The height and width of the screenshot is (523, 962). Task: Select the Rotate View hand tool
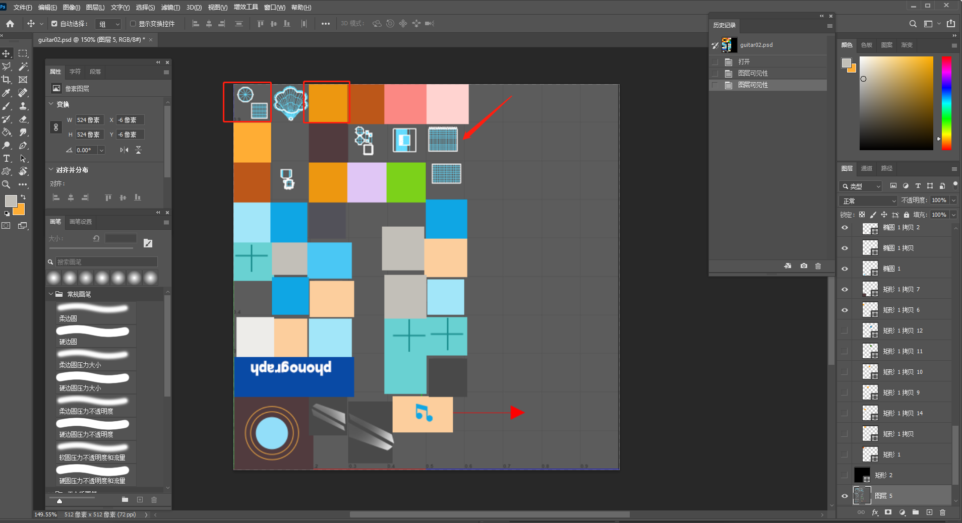pos(23,171)
